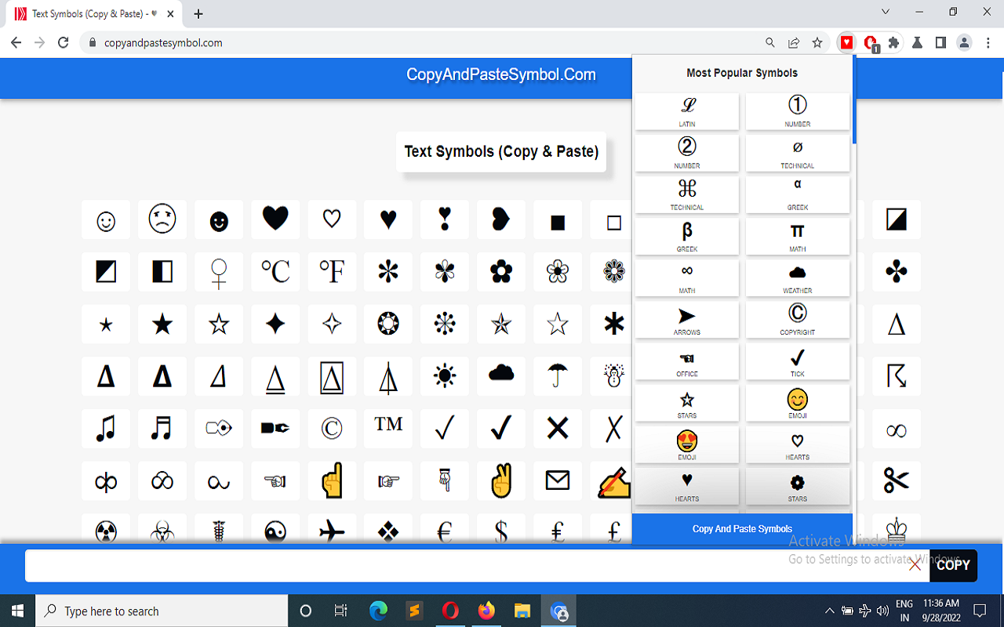The width and height of the screenshot is (1004, 627).
Task: Open a new browser tab
Action: (x=198, y=14)
